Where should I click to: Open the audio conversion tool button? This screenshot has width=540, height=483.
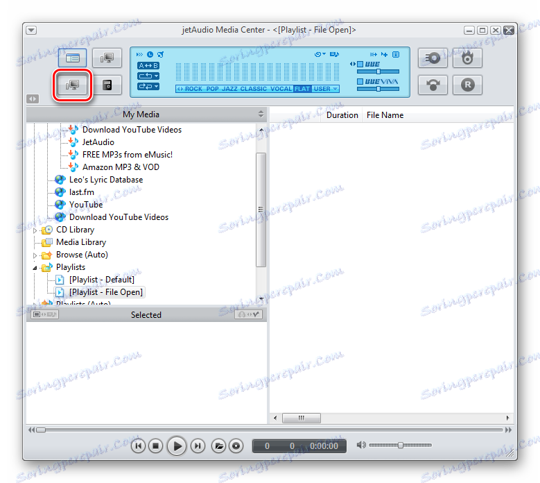pos(433,85)
